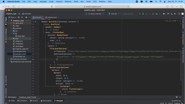185x104 pixels.
Task: Expand test folder
Action: (11, 38)
